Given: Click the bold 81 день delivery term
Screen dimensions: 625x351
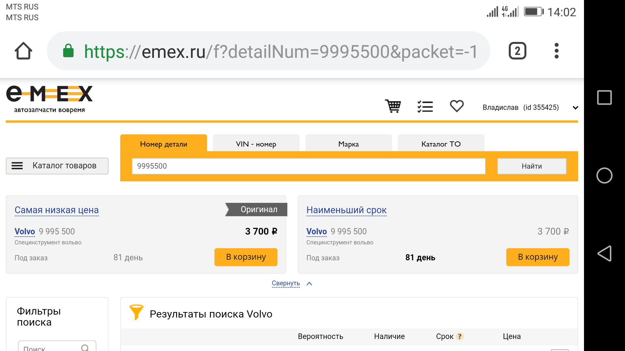Looking at the screenshot, I should (420, 257).
